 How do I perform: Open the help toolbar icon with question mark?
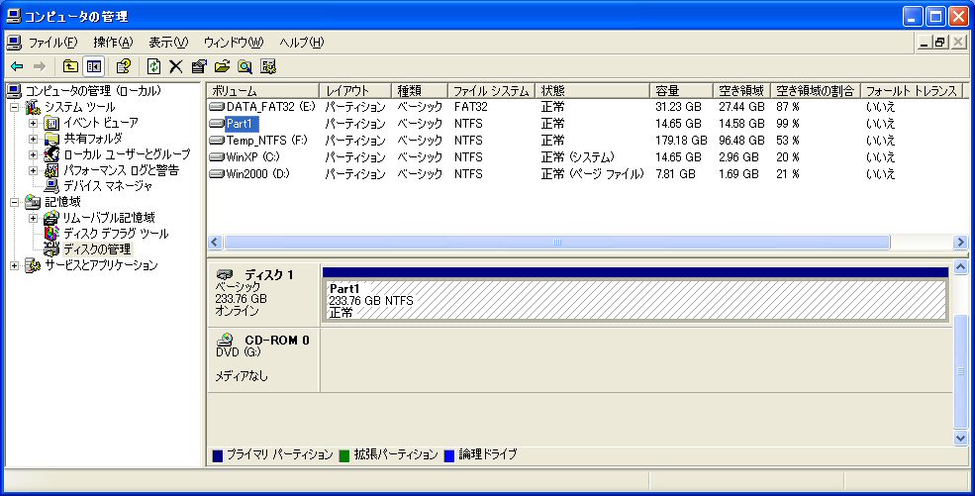[x=123, y=66]
